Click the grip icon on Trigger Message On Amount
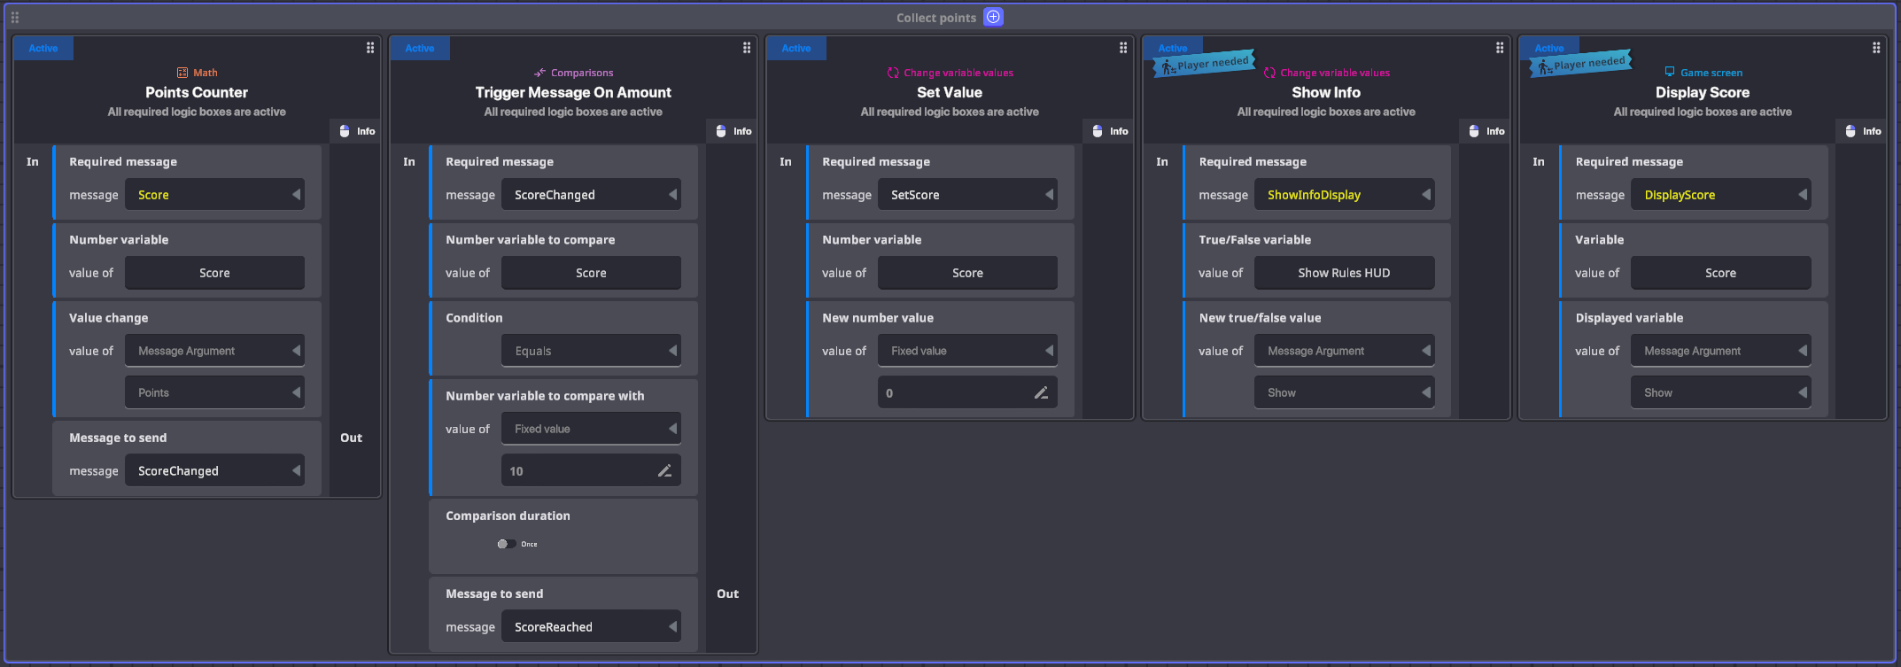 [747, 48]
